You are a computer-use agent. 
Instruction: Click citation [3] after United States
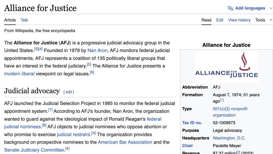[36, 49]
